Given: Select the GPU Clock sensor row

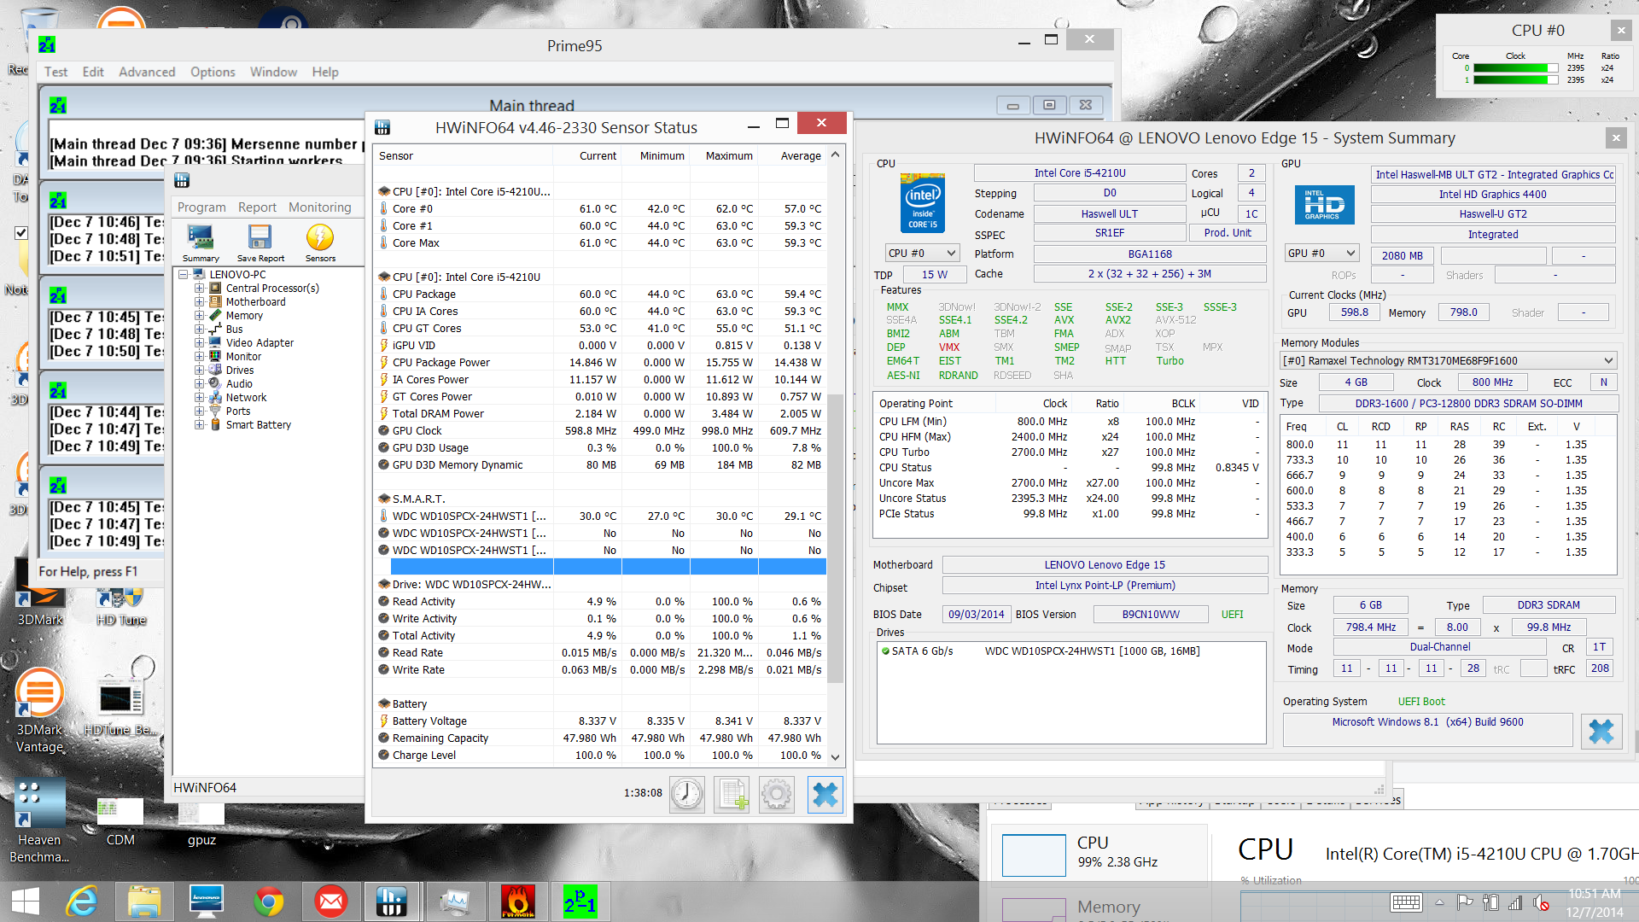Looking at the screenshot, I should click(x=600, y=430).
